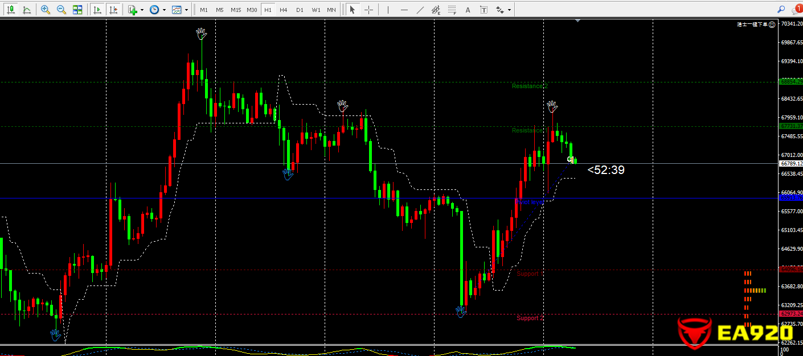Change the timeframe to D1
This screenshot has width=803, height=356.
point(300,10)
